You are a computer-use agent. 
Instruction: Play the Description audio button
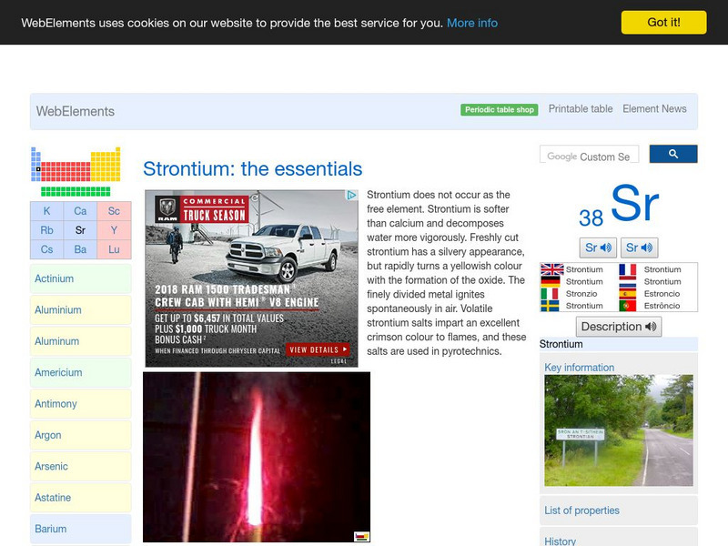(618, 326)
